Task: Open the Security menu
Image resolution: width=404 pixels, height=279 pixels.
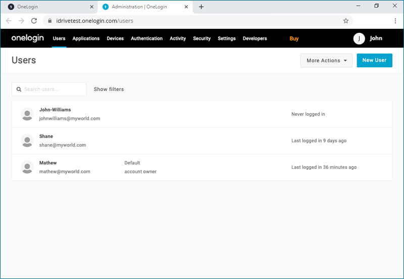Action: click(202, 38)
